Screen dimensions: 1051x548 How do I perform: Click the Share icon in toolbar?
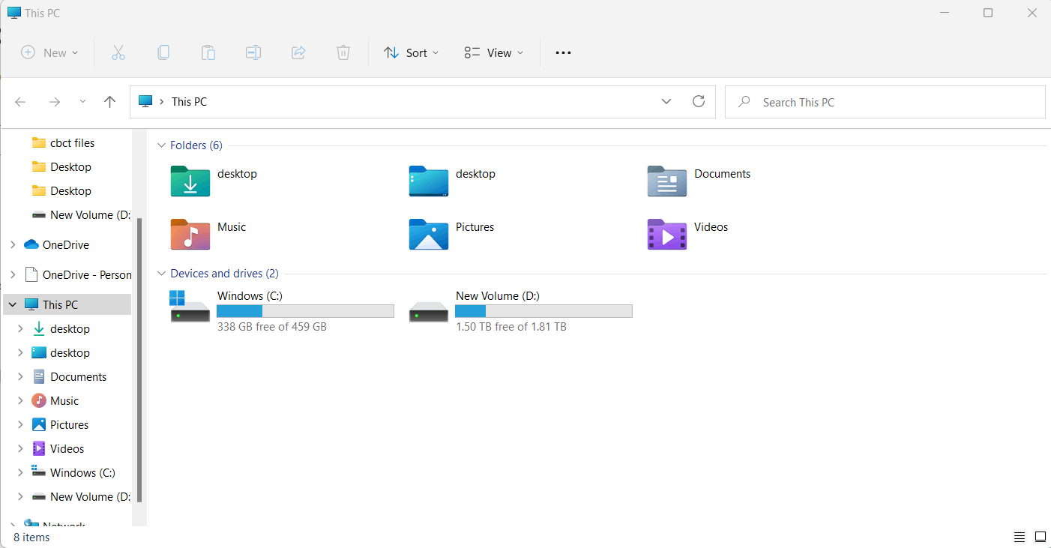click(298, 52)
